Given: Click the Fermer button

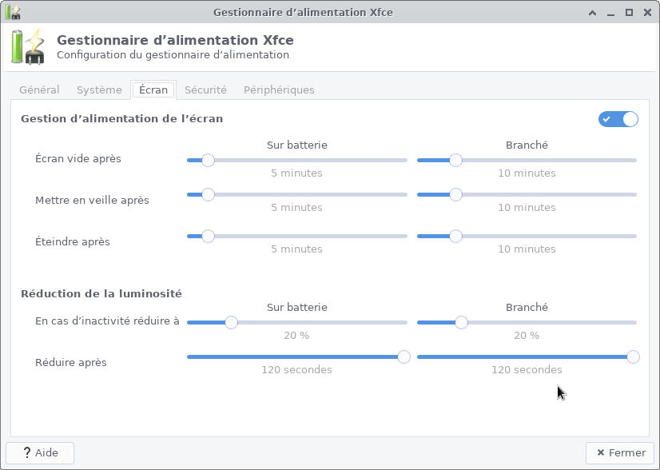Looking at the screenshot, I should tap(620, 452).
